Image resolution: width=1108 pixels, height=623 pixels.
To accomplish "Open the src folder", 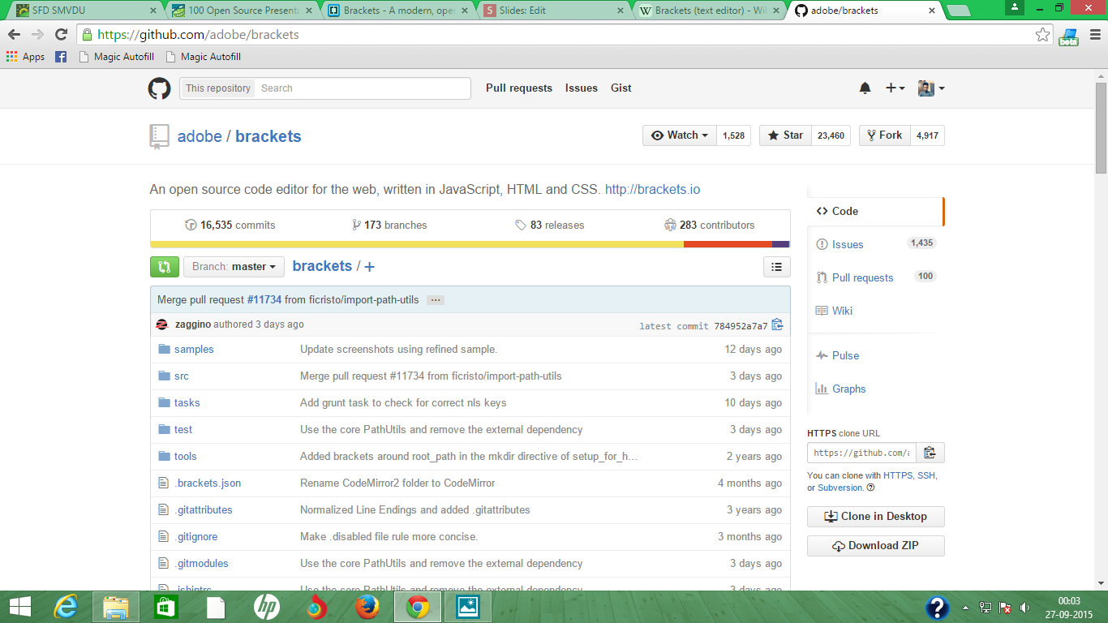I will (x=182, y=376).
